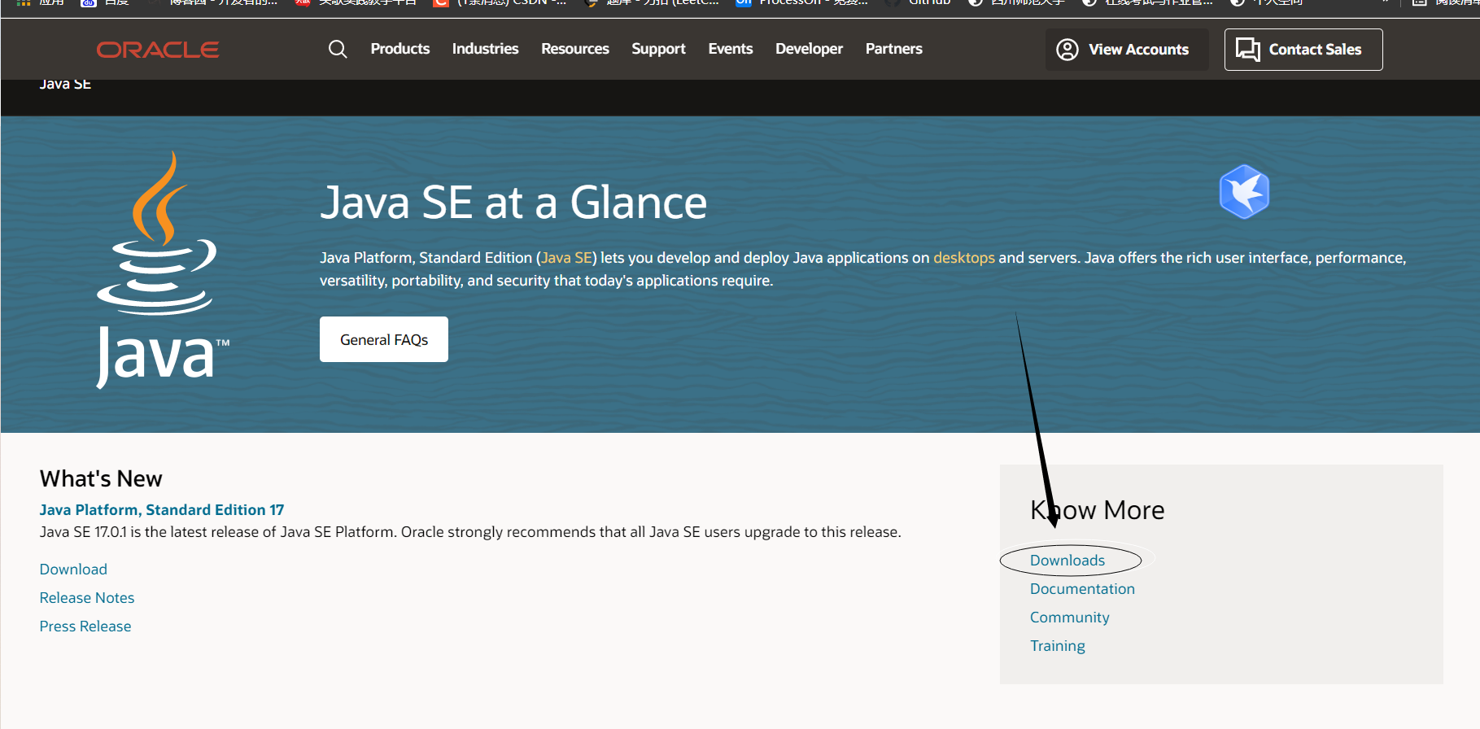Click the Java SE breadcrumb text
The width and height of the screenshot is (1480, 729).
coord(65,84)
